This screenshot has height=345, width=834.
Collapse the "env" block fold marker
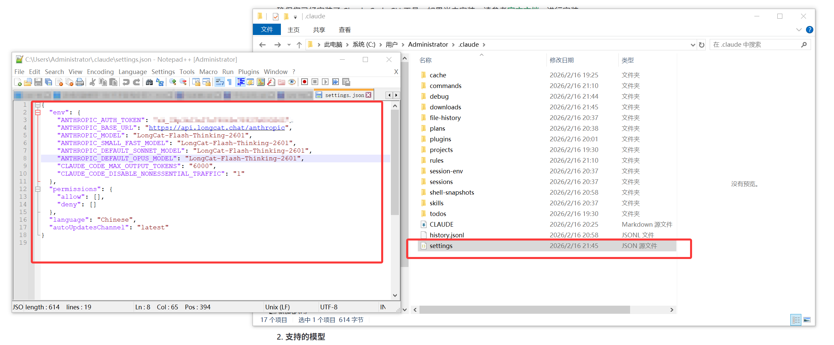point(38,113)
